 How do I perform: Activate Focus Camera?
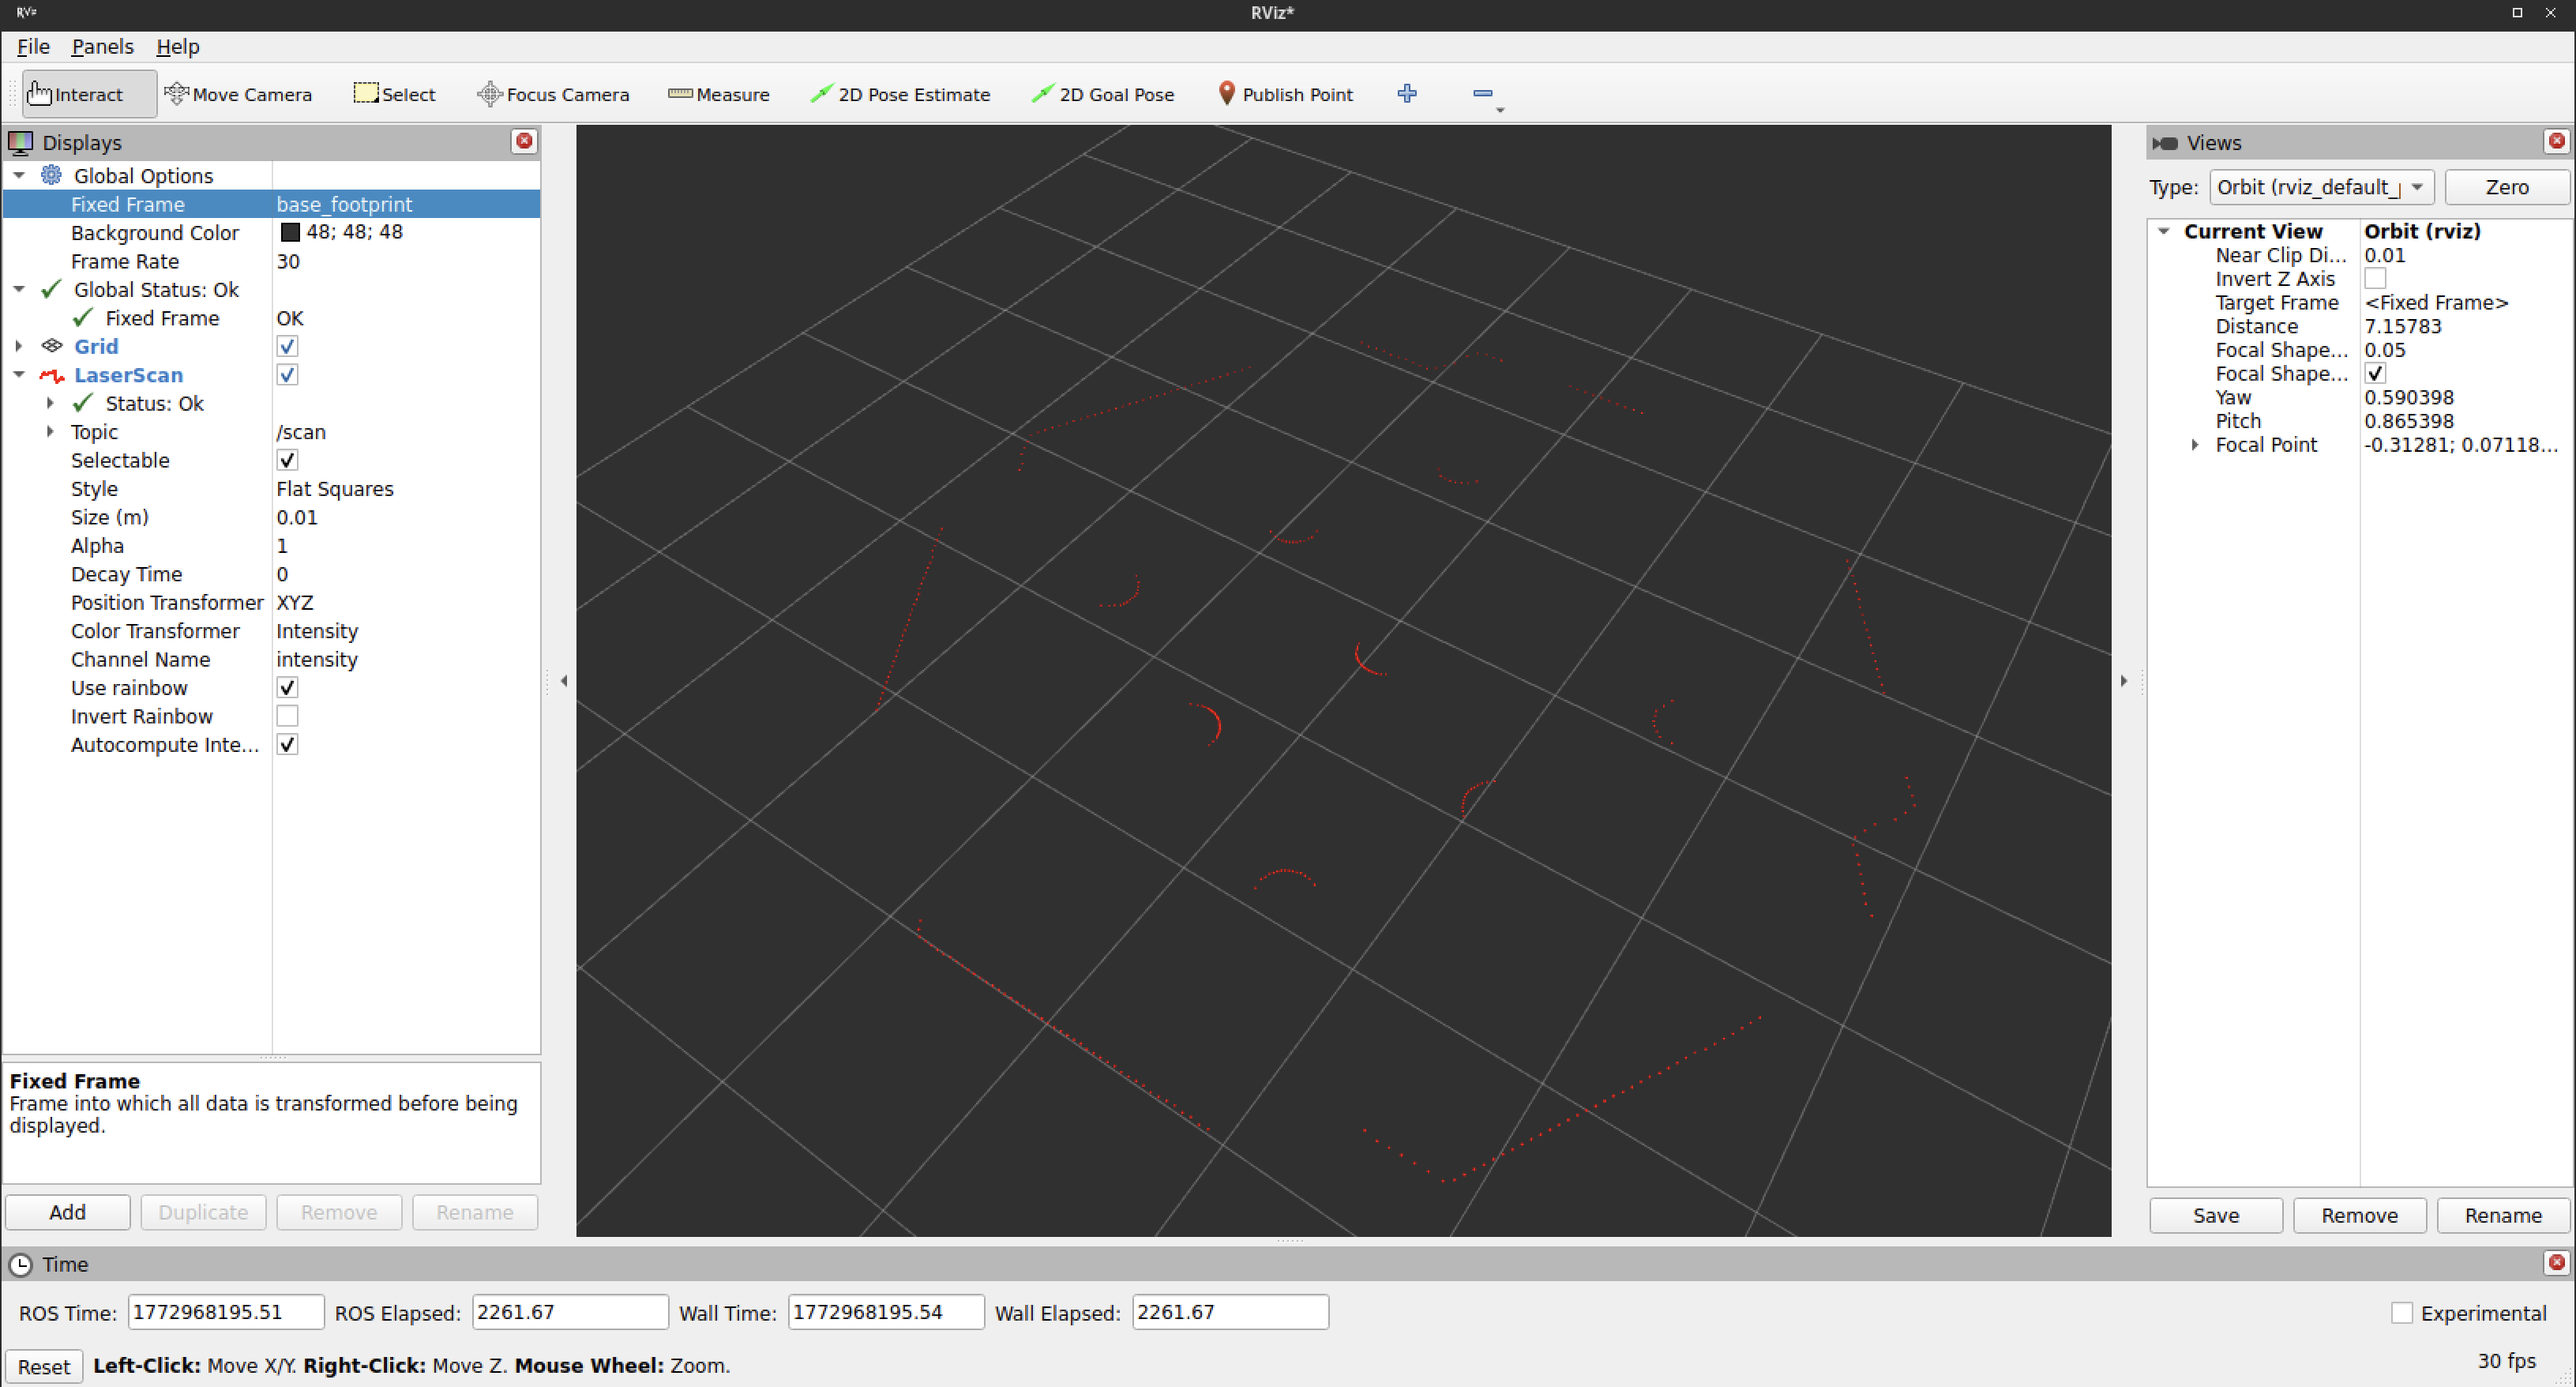point(553,94)
